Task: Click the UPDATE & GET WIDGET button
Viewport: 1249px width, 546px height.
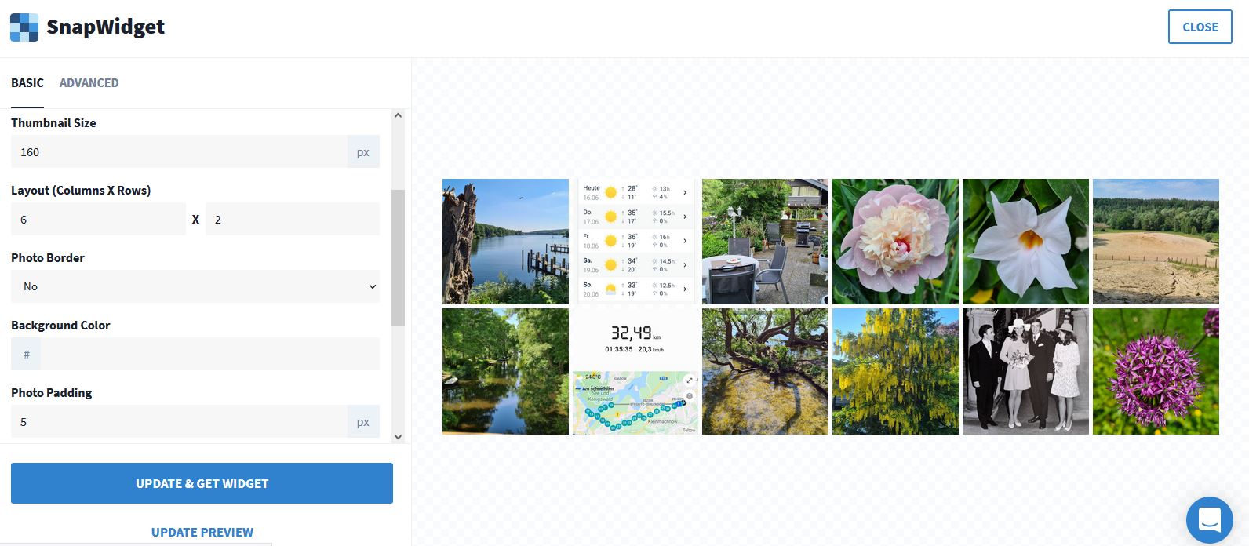Action: 202,483
